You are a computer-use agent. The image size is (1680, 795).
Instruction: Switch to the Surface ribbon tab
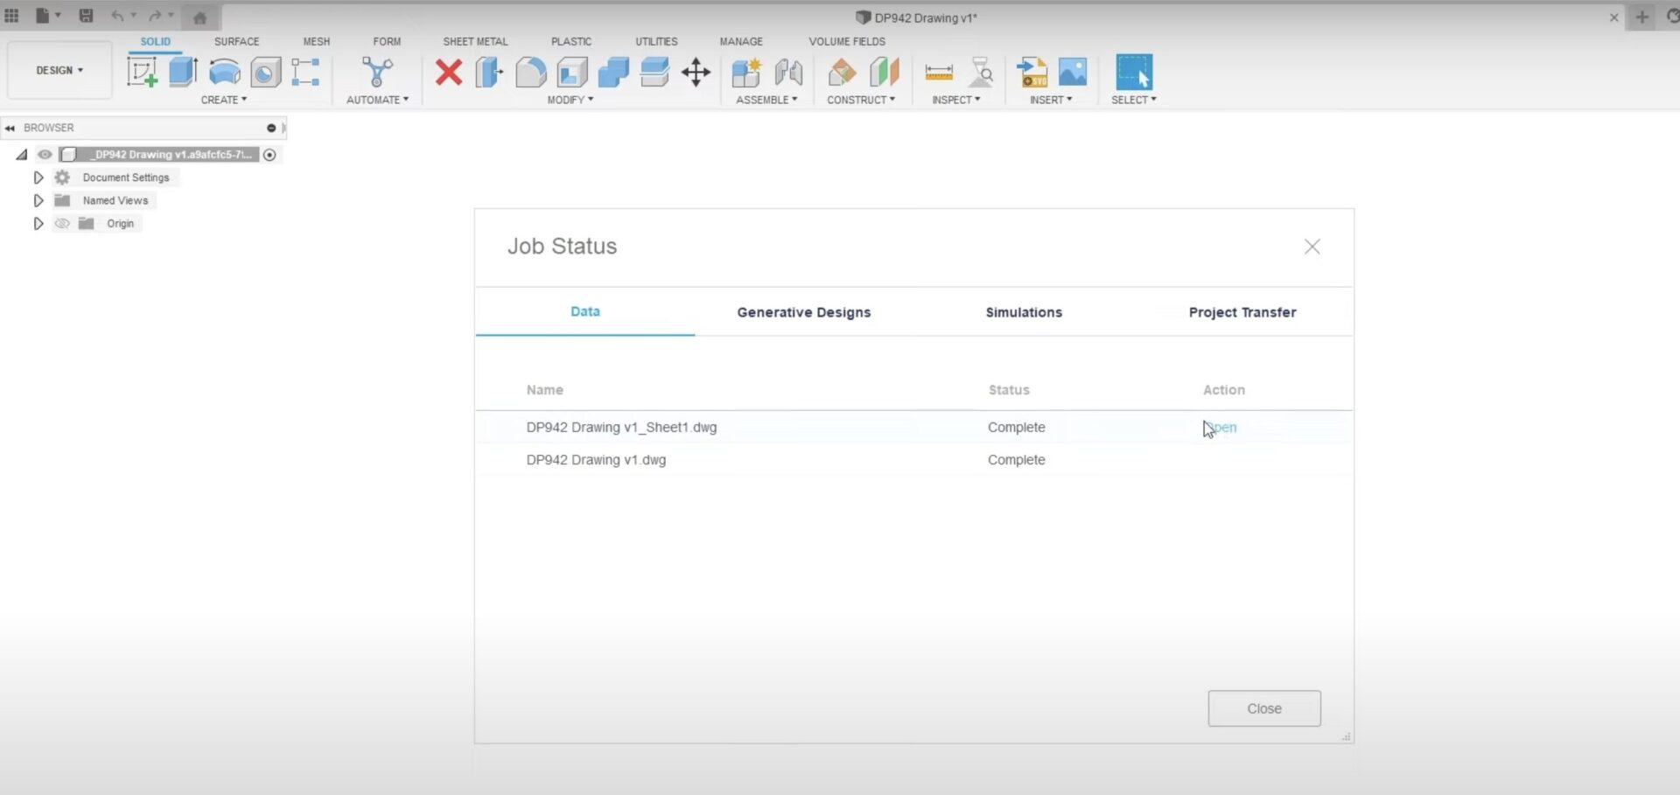point(236,41)
